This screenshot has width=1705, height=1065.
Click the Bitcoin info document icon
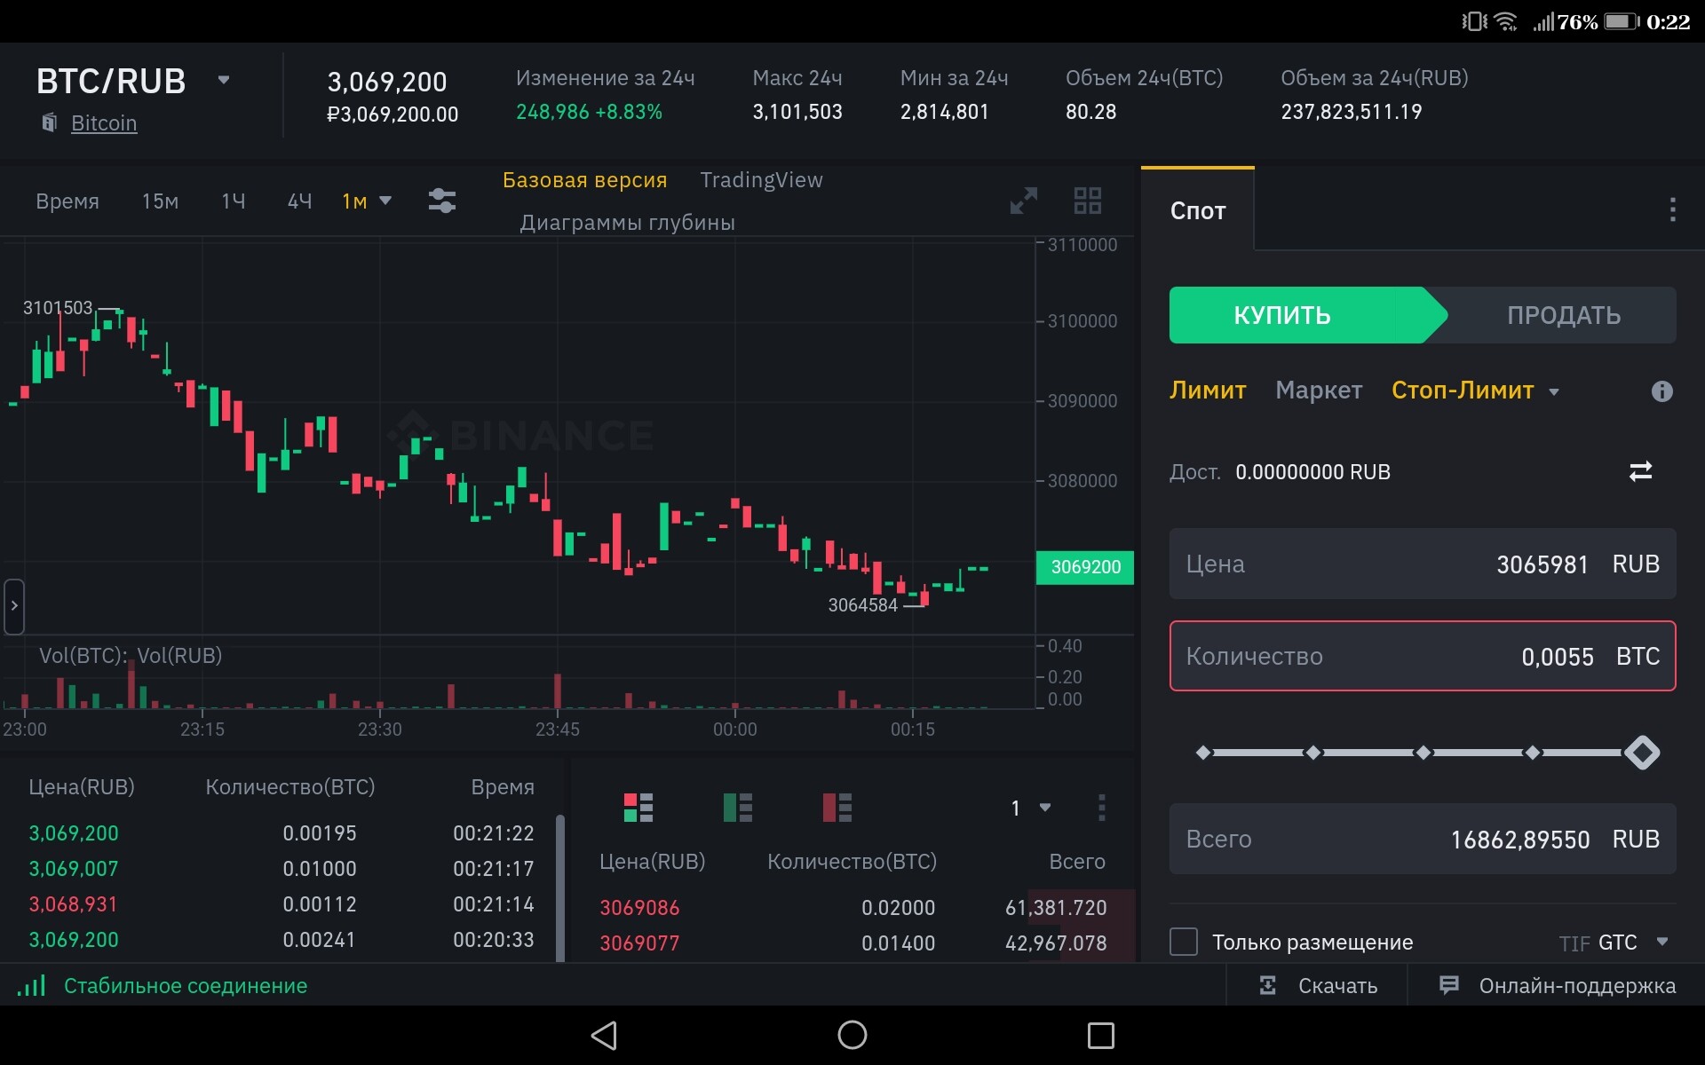point(50,122)
